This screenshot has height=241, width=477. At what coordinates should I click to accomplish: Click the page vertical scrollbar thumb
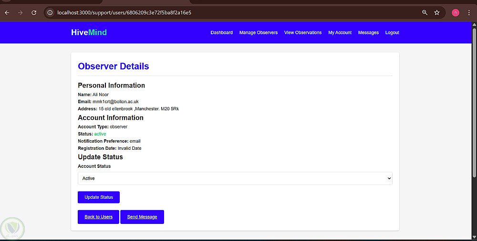(474, 103)
